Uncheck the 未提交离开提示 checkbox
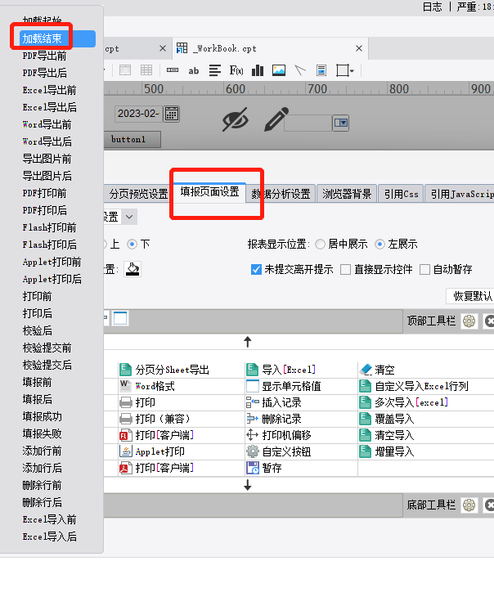This screenshot has width=494, height=606. coord(256,269)
